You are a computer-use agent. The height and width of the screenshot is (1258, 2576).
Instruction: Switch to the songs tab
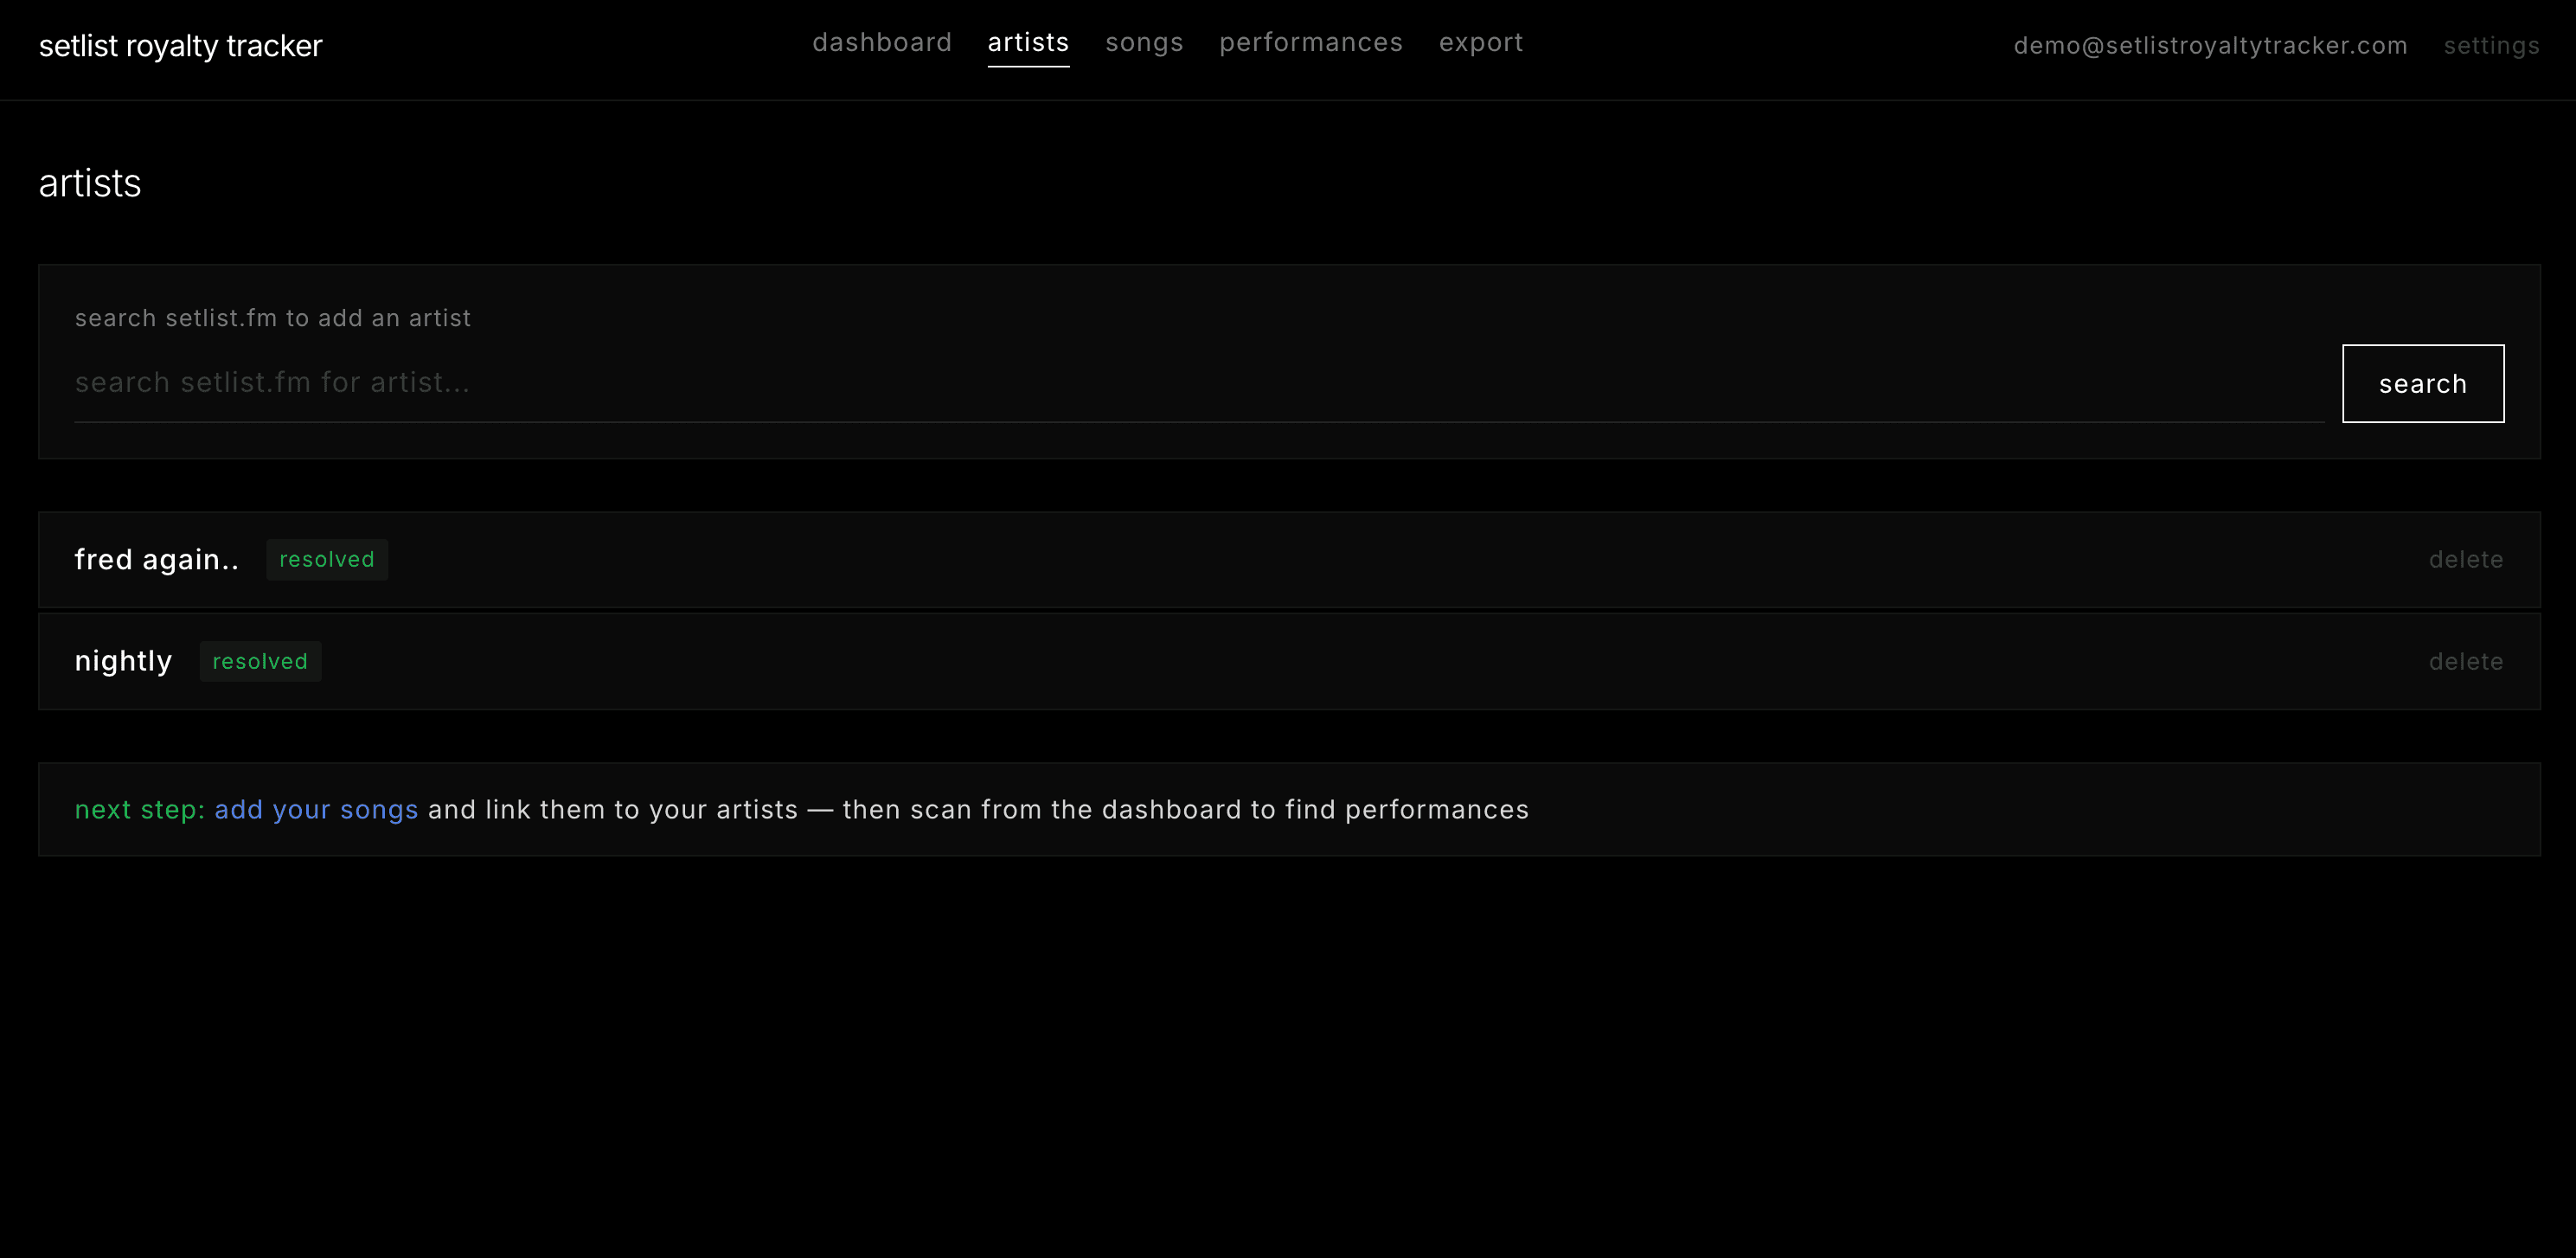tap(1144, 44)
